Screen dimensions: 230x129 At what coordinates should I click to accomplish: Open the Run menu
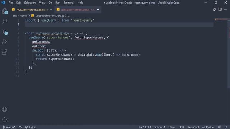coord(58,3)
